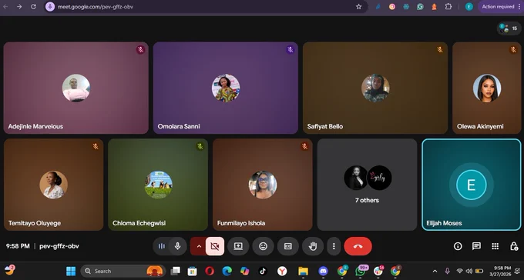Click the taskbar Search box

pos(123,271)
